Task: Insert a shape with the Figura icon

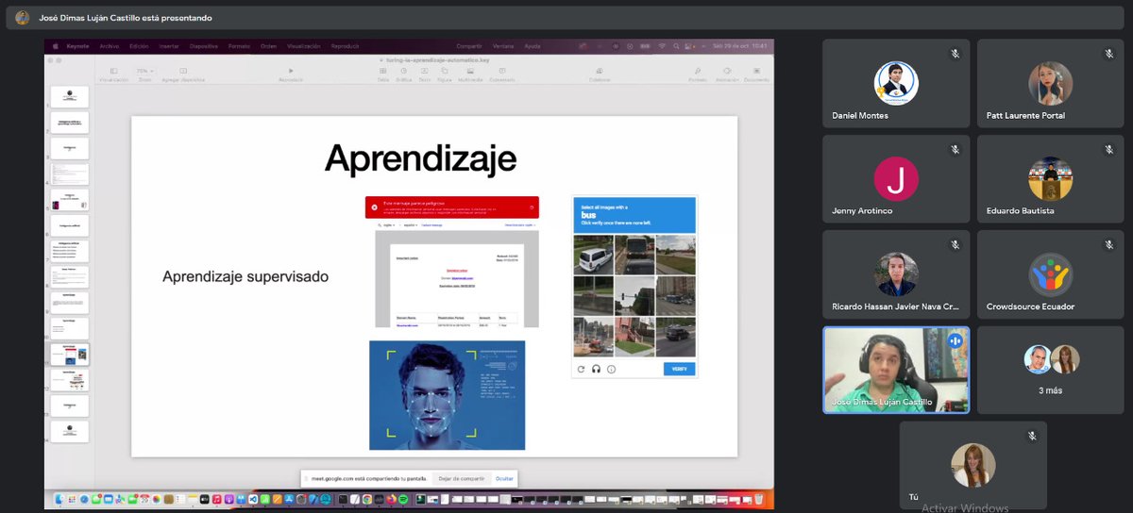Action: (444, 71)
